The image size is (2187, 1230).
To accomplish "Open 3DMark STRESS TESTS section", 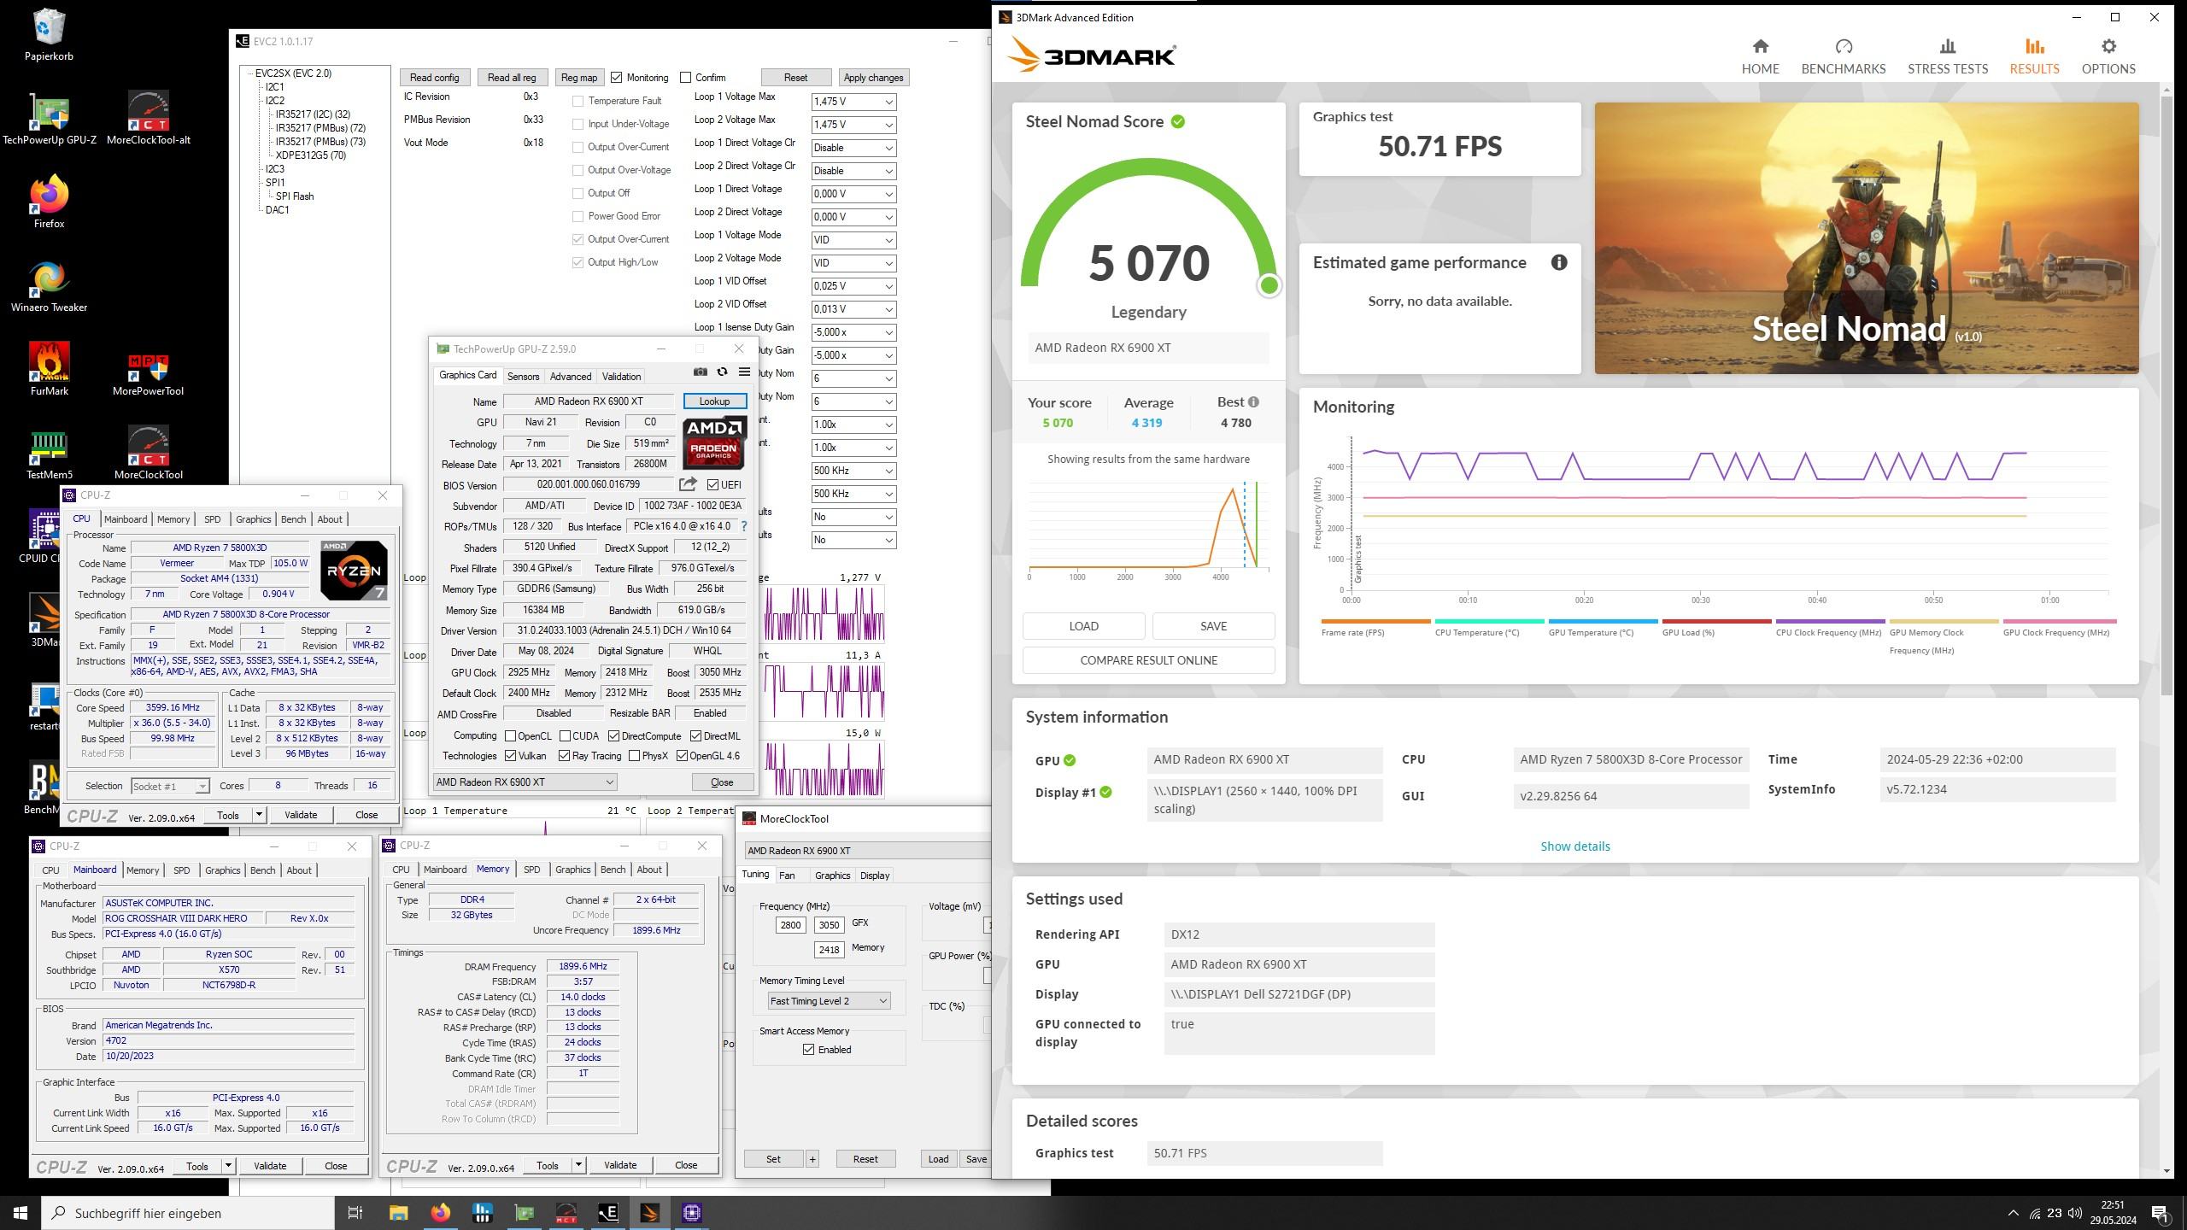I will pyautogui.click(x=1948, y=56).
